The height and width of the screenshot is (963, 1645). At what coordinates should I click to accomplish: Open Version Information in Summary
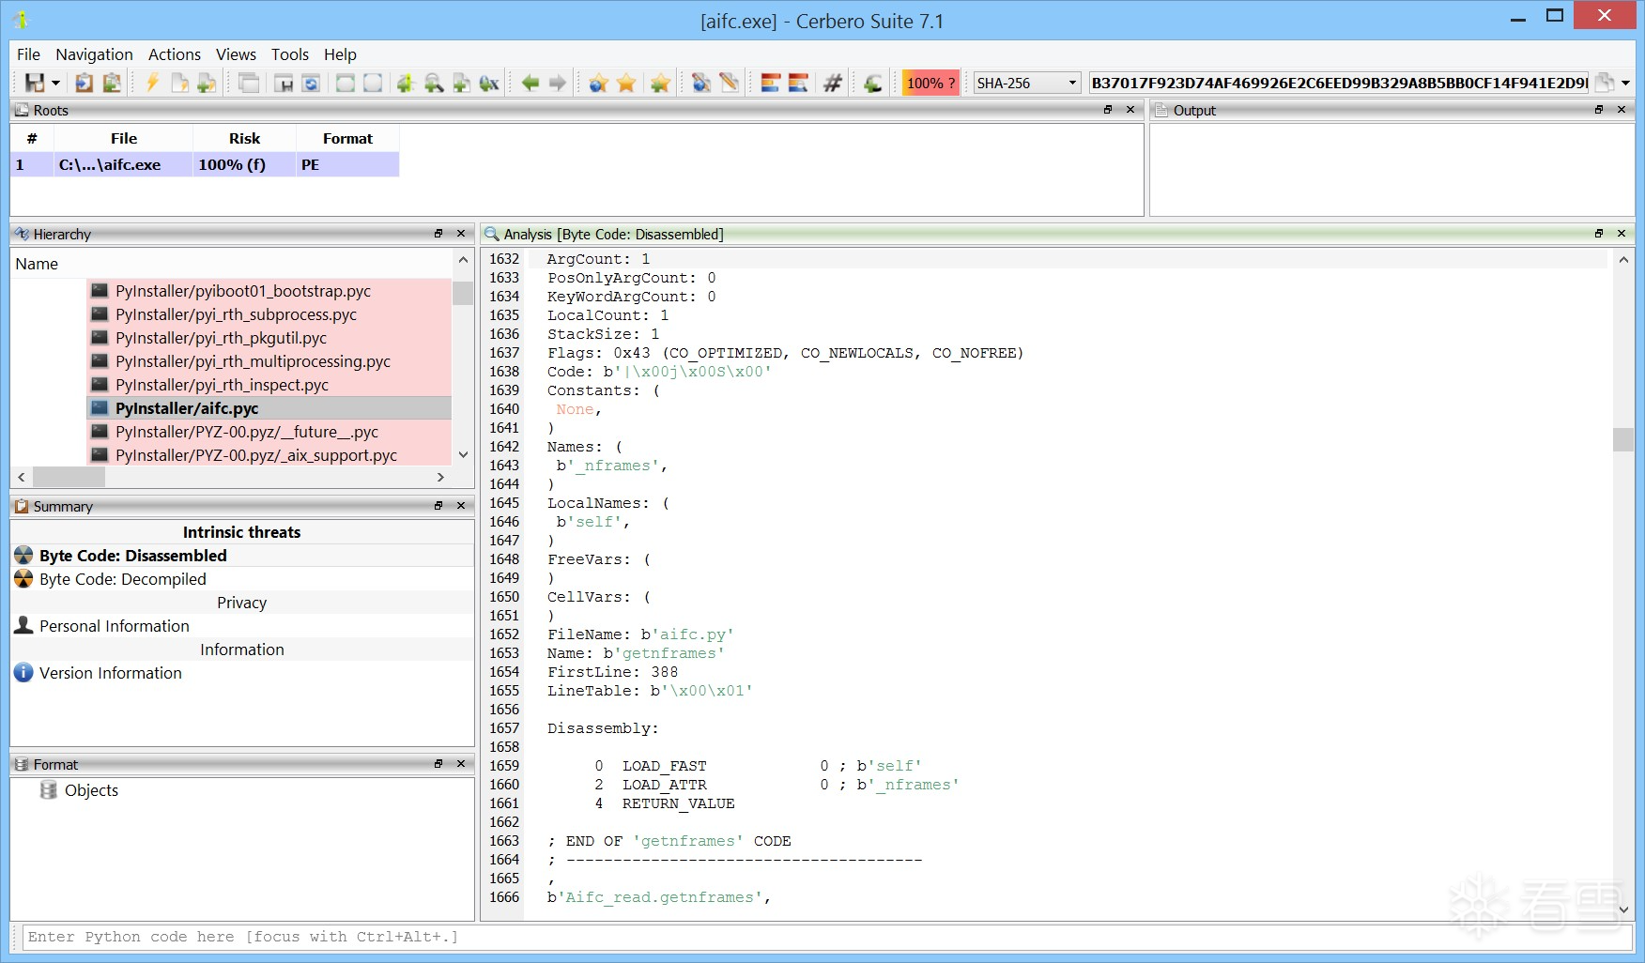(110, 673)
